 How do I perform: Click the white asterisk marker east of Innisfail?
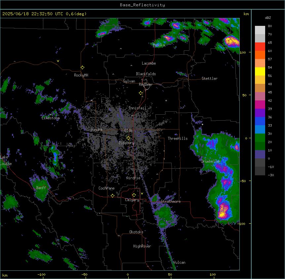pyautogui.click(x=166, y=100)
